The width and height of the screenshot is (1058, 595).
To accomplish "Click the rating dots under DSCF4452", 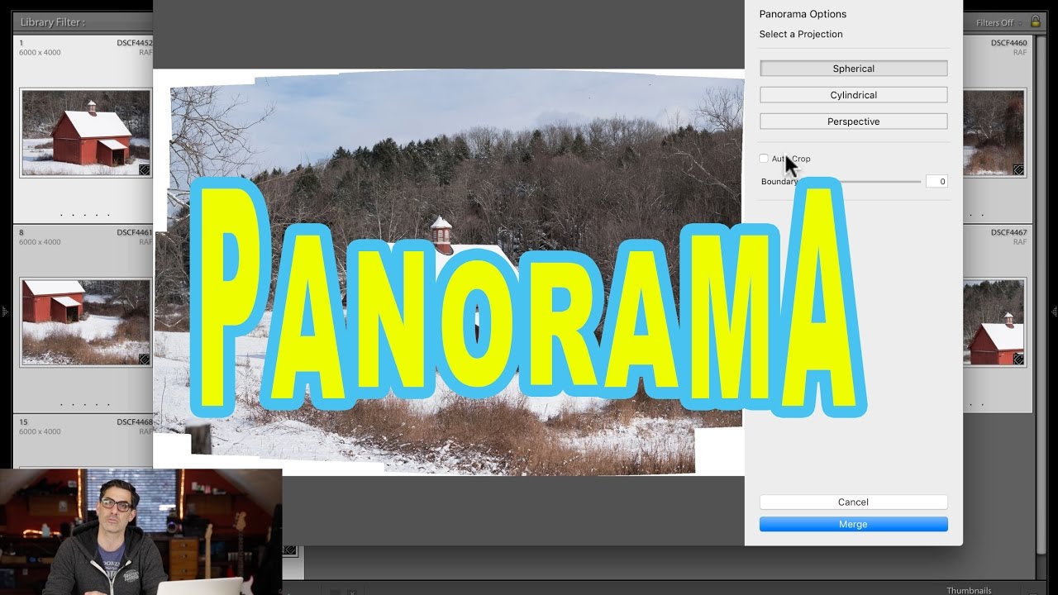I will click(x=84, y=215).
